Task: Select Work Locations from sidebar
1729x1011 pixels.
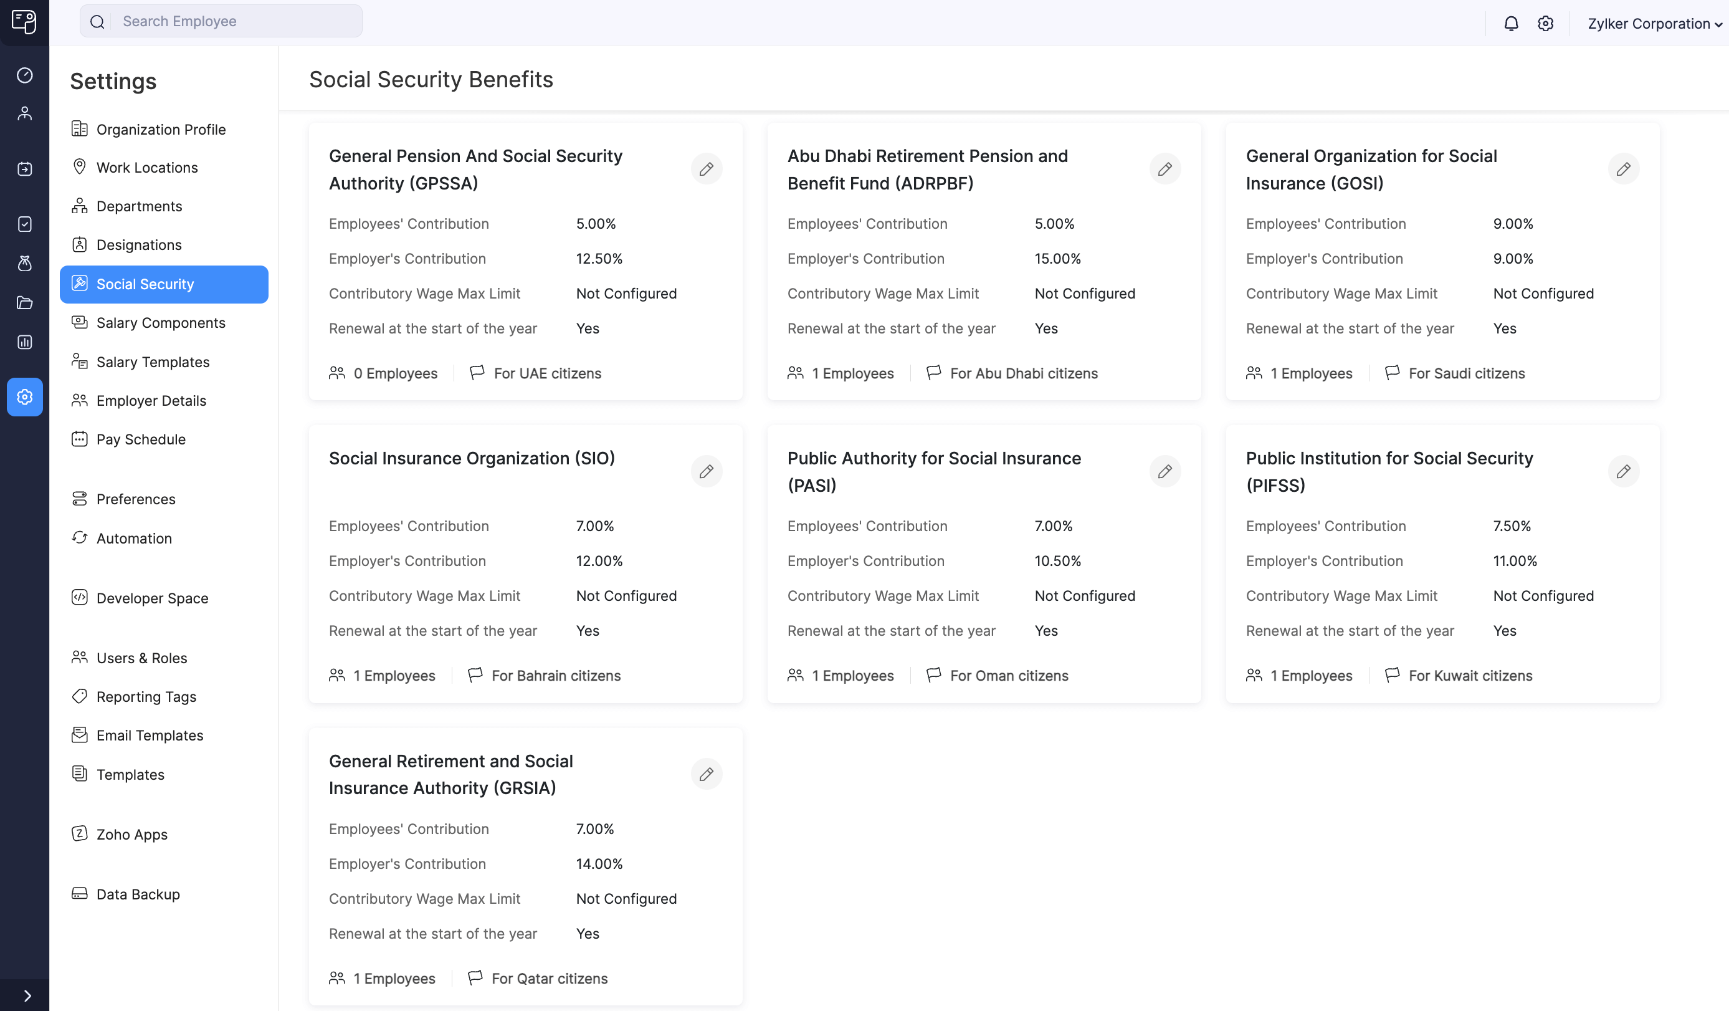Action: [x=147, y=167]
